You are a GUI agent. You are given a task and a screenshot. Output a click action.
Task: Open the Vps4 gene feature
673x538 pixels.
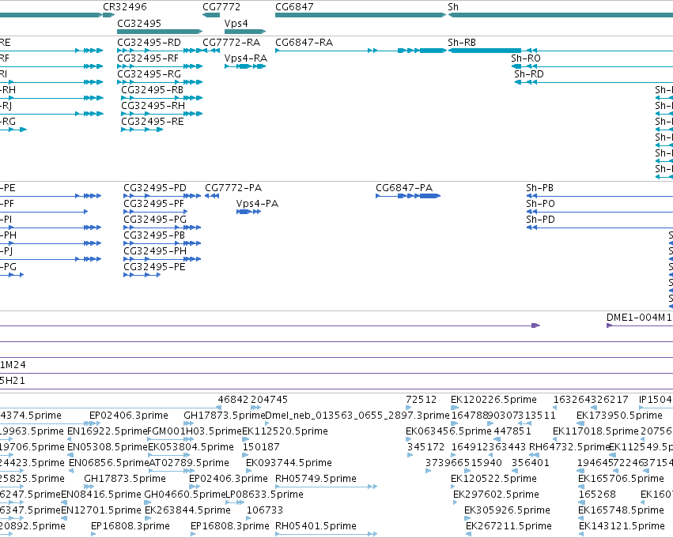pos(245,32)
